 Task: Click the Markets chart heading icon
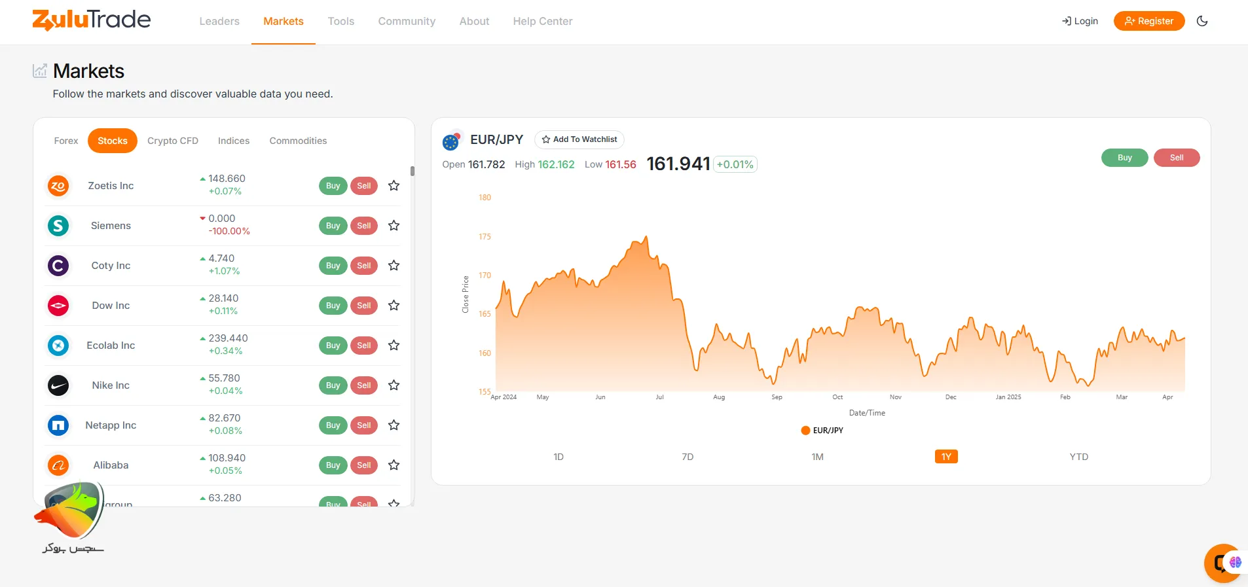[x=40, y=71]
